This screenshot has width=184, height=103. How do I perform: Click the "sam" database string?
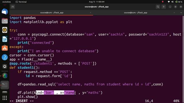click(x=89, y=34)
